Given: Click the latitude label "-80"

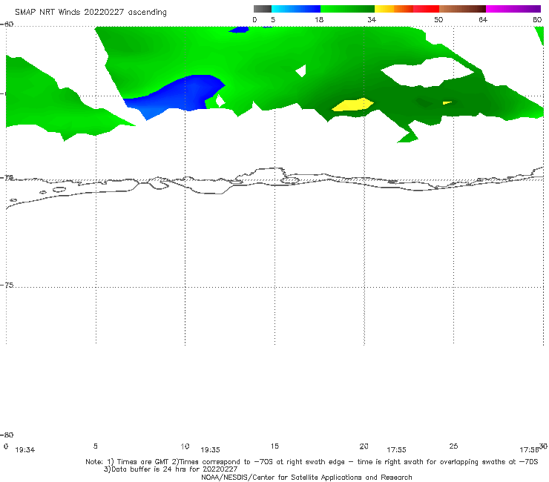Looking at the screenshot, I should point(7,435).
